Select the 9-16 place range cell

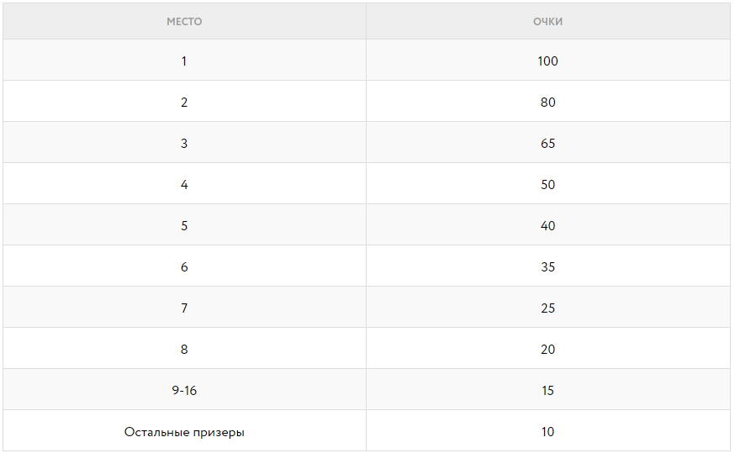click(184, 391)
